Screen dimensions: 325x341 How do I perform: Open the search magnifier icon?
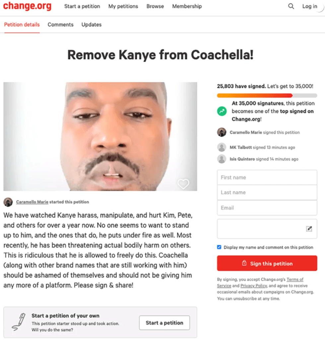coord(291,6)
